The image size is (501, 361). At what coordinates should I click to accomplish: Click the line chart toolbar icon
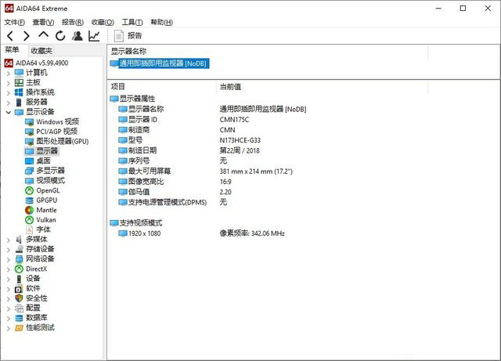[x=94, y=36]
